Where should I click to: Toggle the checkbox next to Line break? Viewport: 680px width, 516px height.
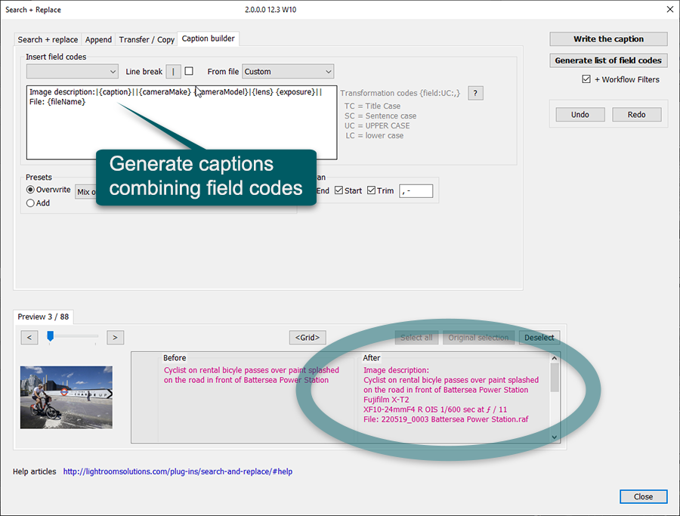[x=189, y=71]
